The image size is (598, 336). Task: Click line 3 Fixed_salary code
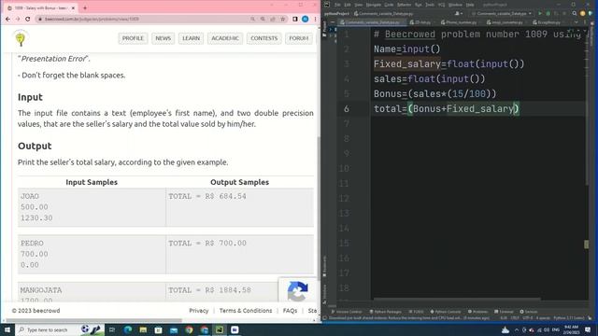pos(448,64)
